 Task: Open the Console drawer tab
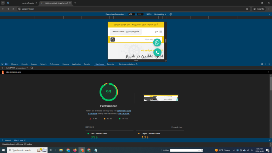pyautogui.click(x=8, y=140)
